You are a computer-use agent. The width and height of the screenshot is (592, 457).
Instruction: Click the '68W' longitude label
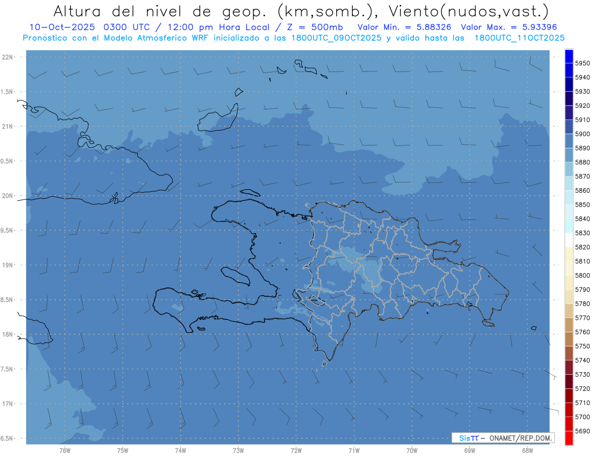(x=527, y=451)
